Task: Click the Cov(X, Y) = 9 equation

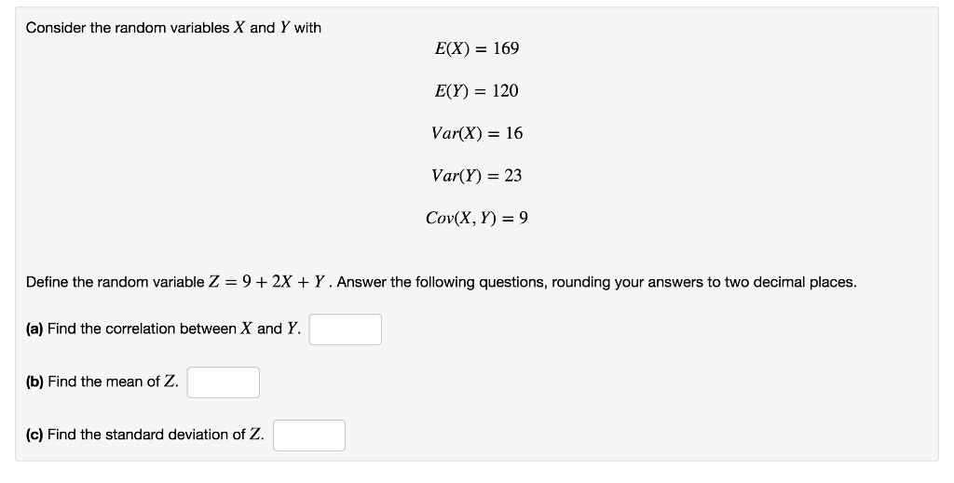Action: (x=476, y=218)
